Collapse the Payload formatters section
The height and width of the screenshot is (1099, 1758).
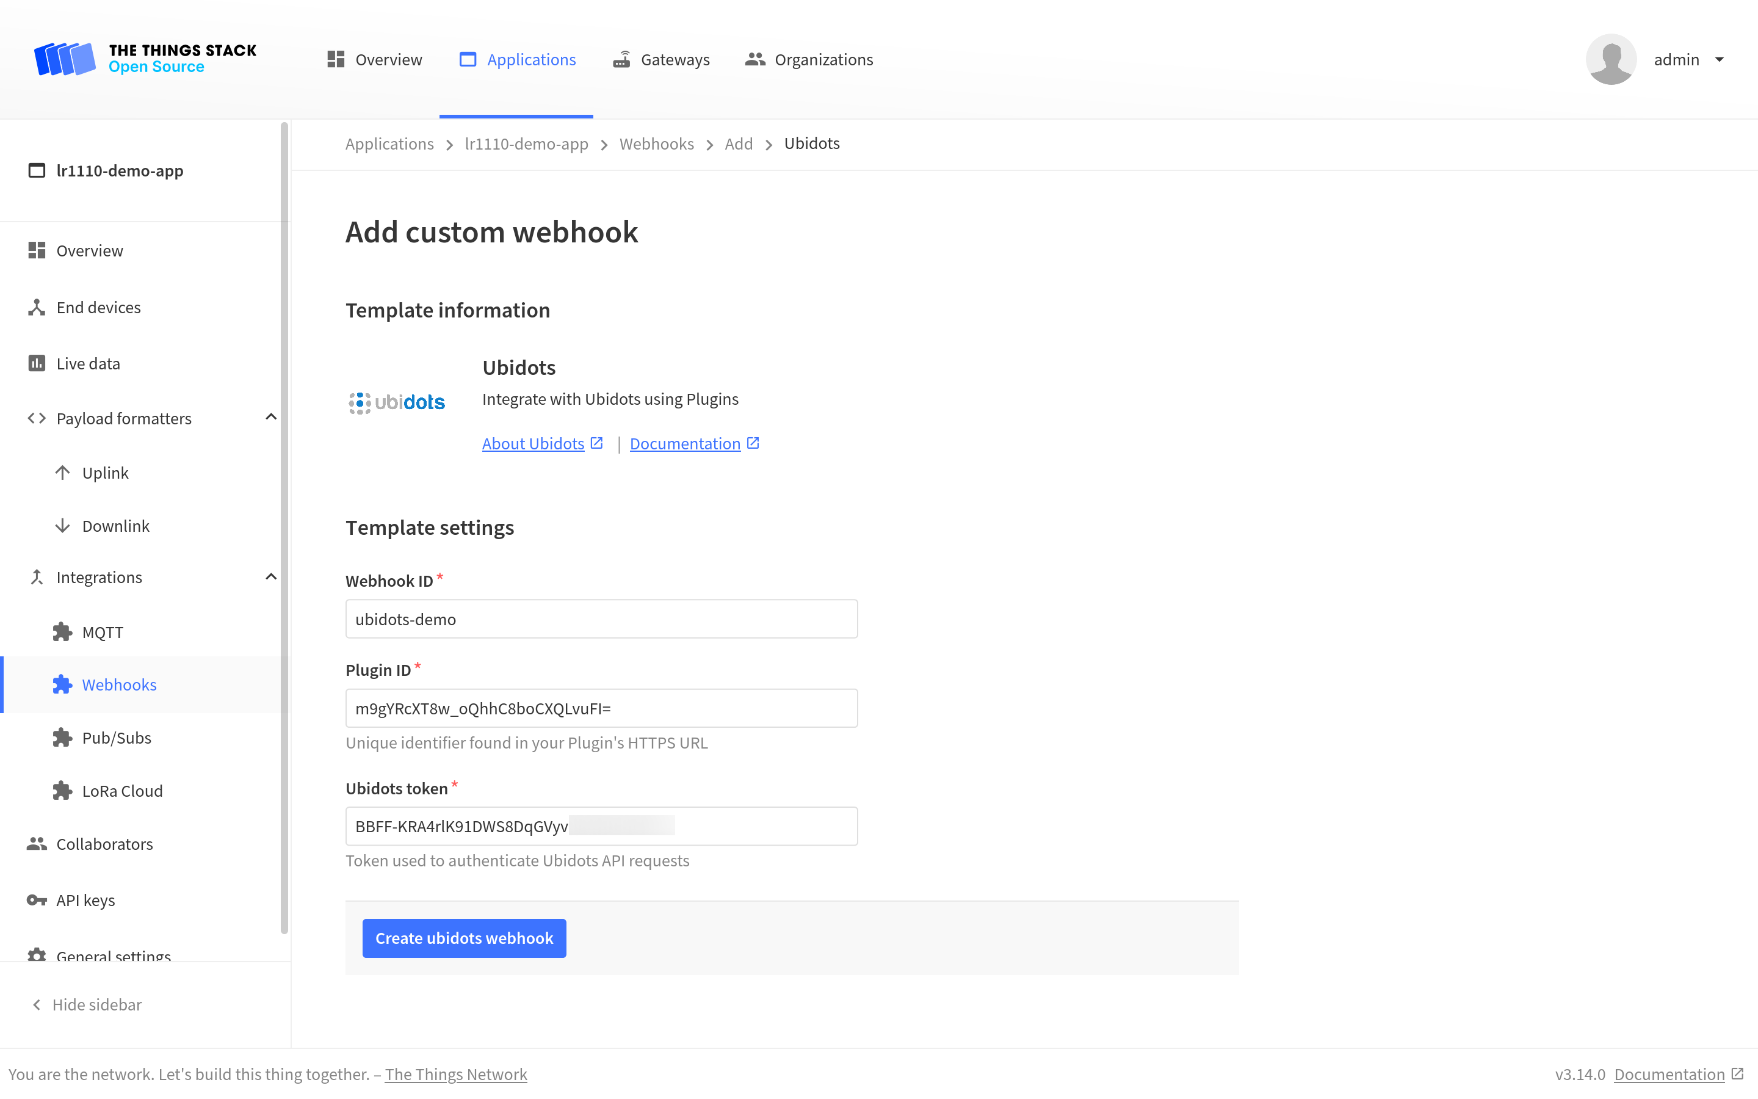(x=271, y=417)
